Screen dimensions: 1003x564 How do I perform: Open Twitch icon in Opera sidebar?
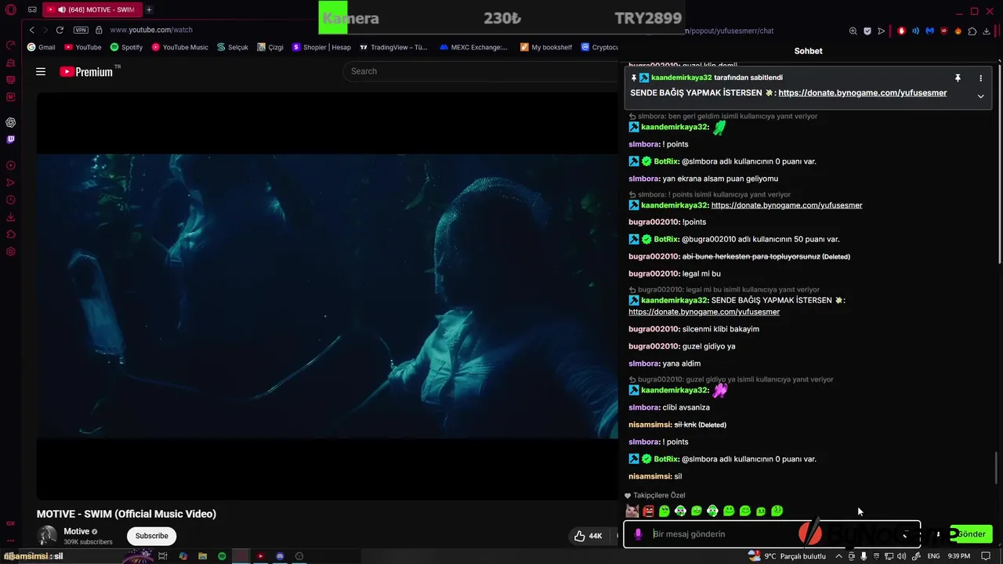tap(11, 139)
